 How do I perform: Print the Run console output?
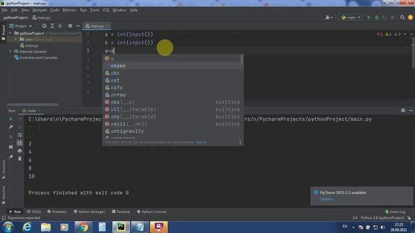tap(19, 151)
